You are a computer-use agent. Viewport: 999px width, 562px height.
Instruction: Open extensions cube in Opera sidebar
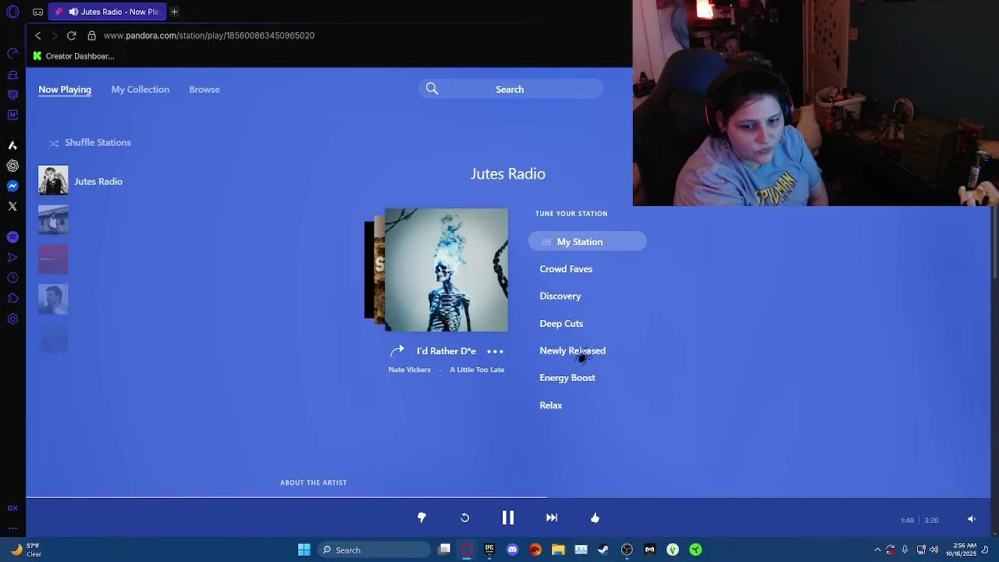point(12,298)
